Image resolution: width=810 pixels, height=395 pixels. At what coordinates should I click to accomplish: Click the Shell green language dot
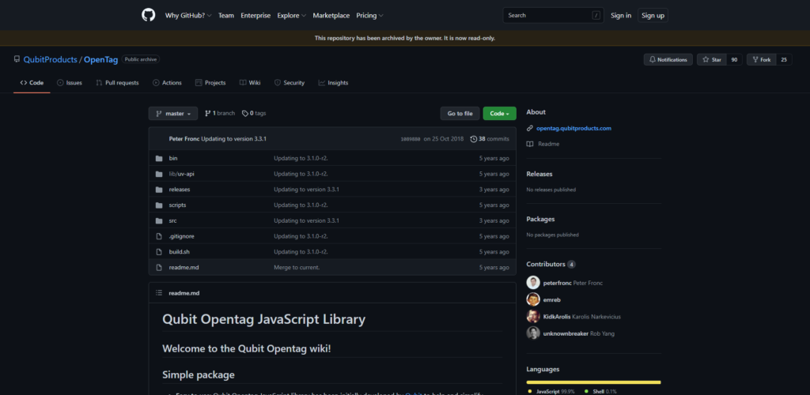point(586,392)
